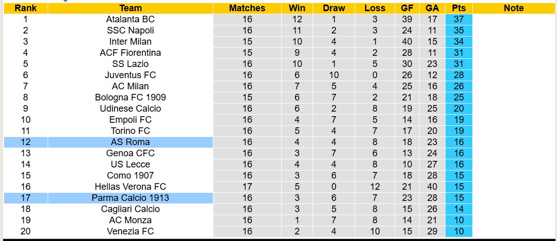Click on Inter Milan team name

point(130,42)
